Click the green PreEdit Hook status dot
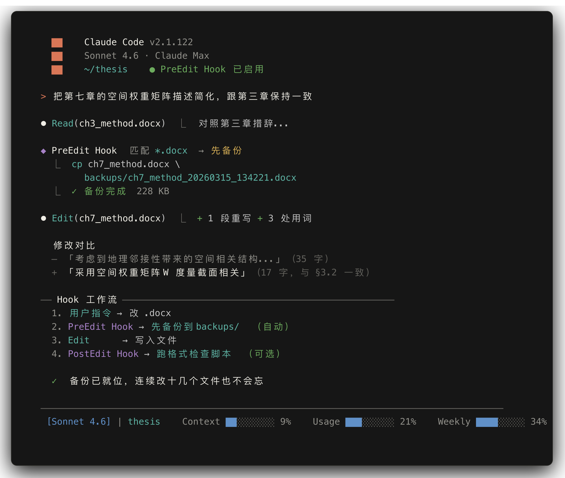Image resolution: width=565 pixels, height=478 pixels. point(152,70)
